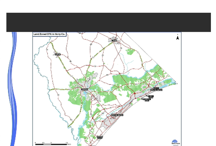The image size is (216, 146).
Task: Click the Loris city label
Action: click(x=114, y=41)
